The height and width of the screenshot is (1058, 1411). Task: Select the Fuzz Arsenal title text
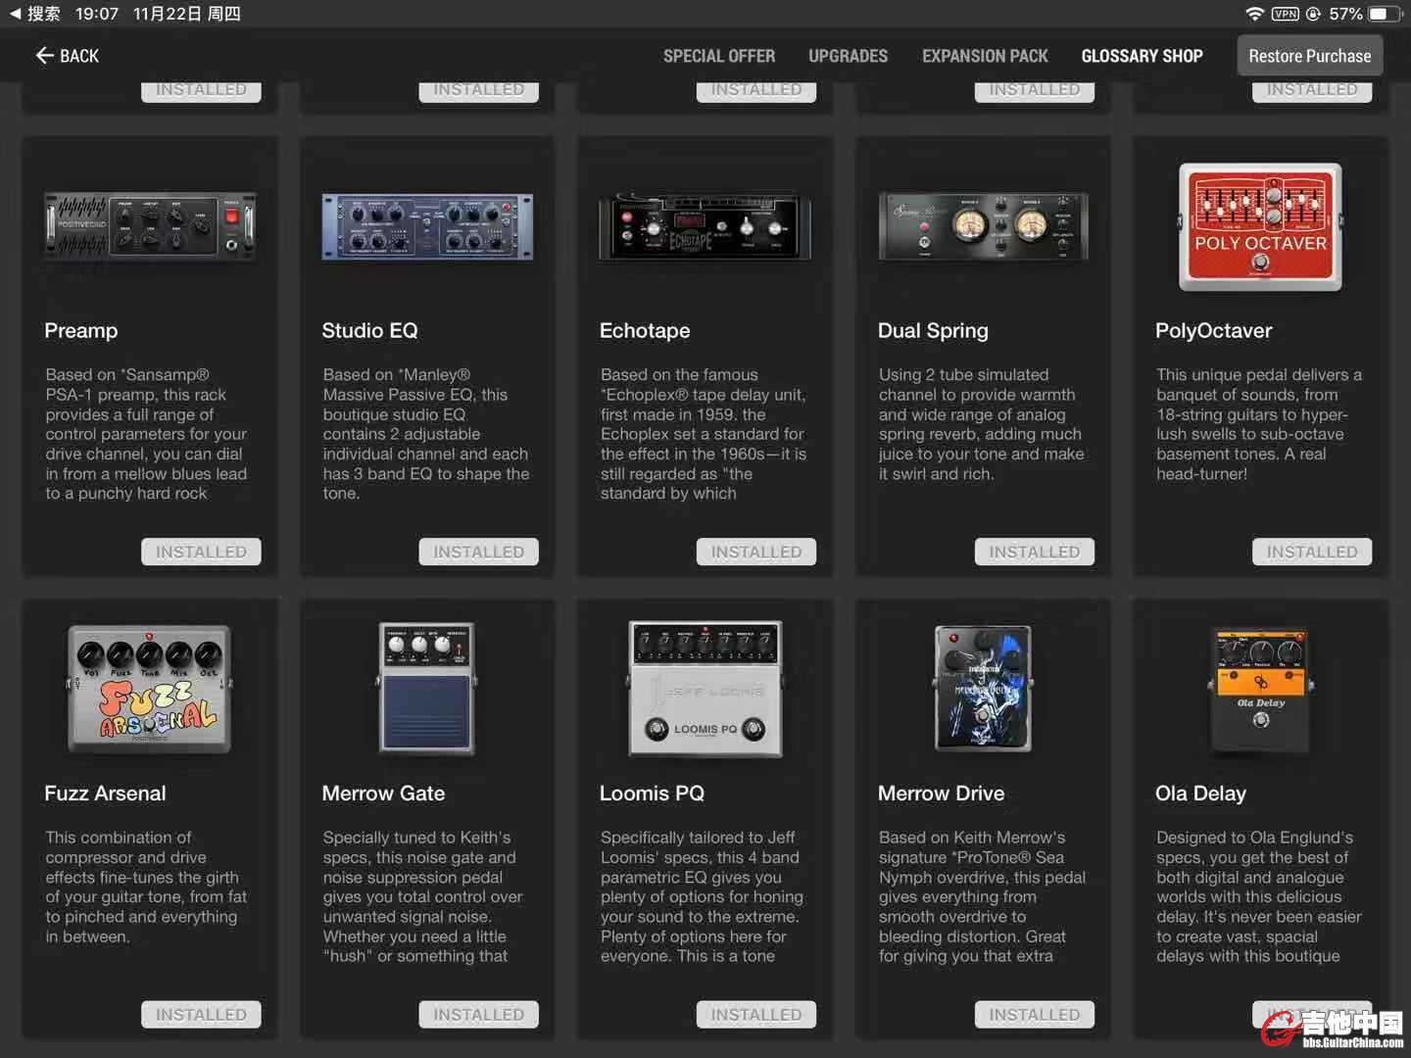(105, 793)
